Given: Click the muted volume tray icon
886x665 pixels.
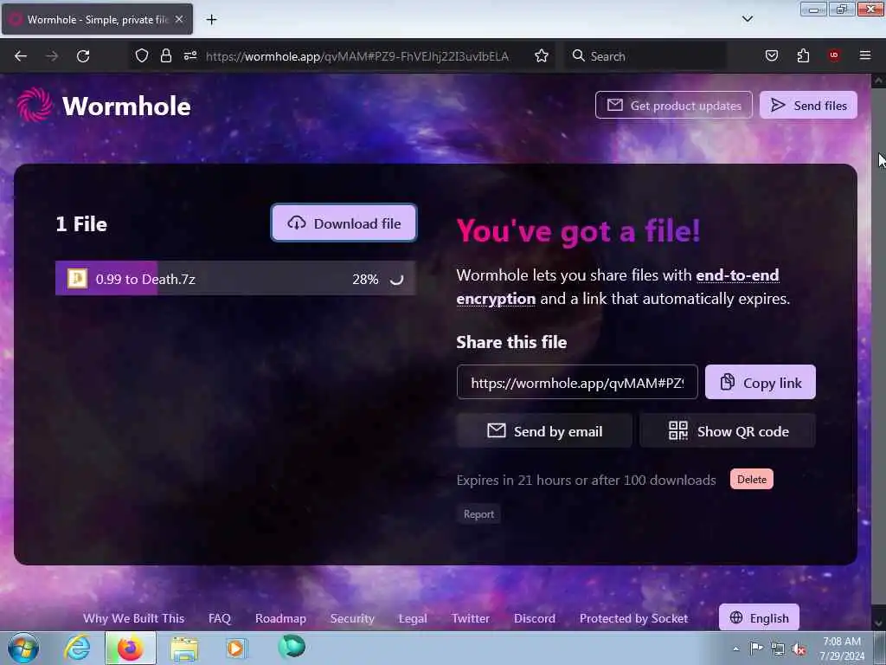Looking at the screenshot, I should [799, 649].
